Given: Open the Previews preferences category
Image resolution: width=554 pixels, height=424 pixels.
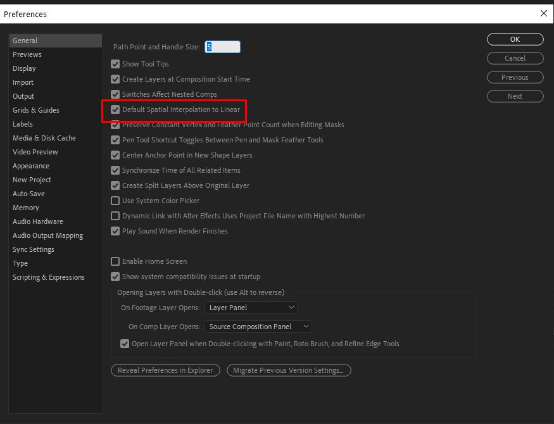Looking at the screenshot, I should pos(27,54).
